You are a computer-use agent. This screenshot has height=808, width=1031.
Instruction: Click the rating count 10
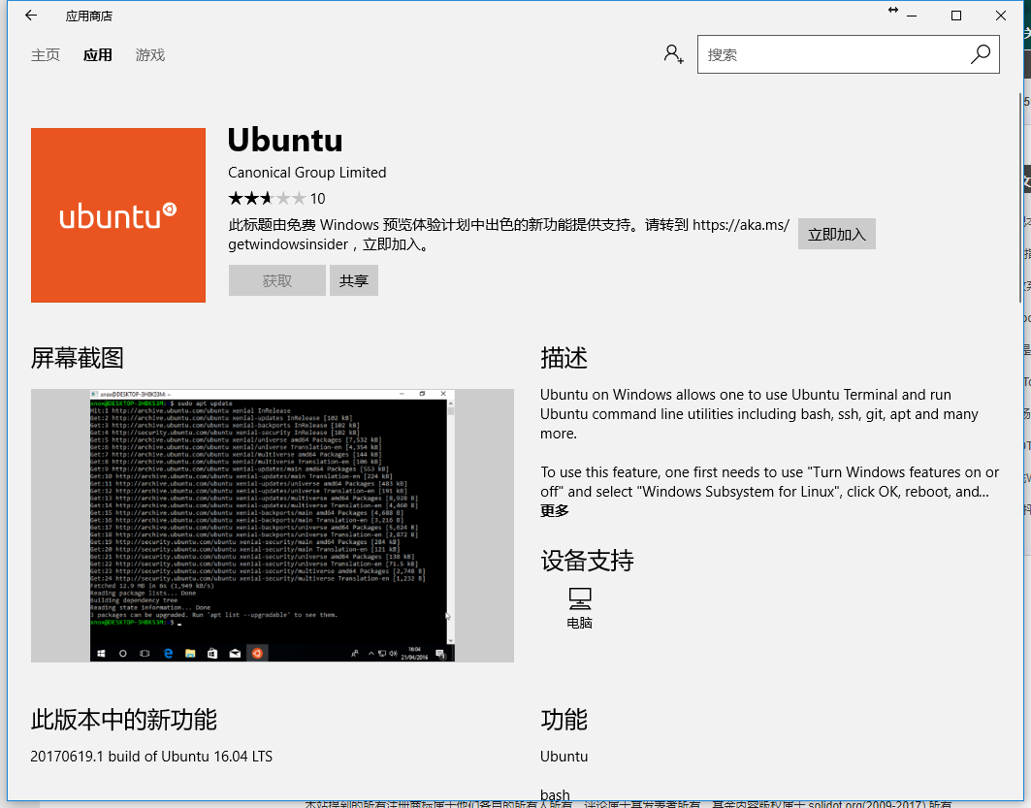pyautogui.click(x=317, y=199)
